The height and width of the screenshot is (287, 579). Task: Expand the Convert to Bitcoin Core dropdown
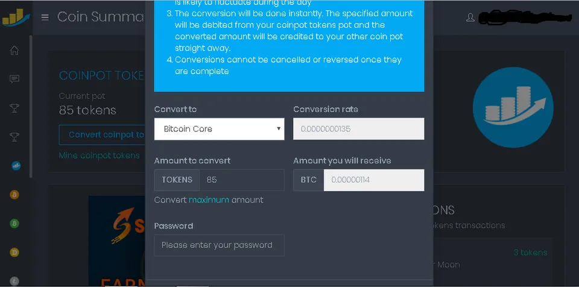click(220, 129)
